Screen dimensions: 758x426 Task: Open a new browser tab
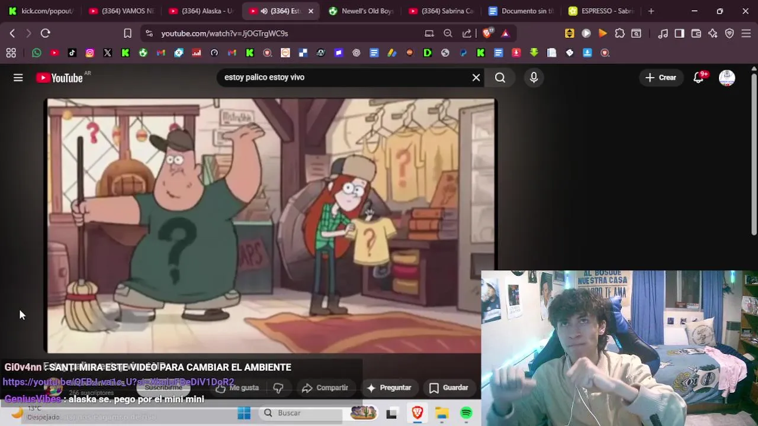(x=651, y=11)
